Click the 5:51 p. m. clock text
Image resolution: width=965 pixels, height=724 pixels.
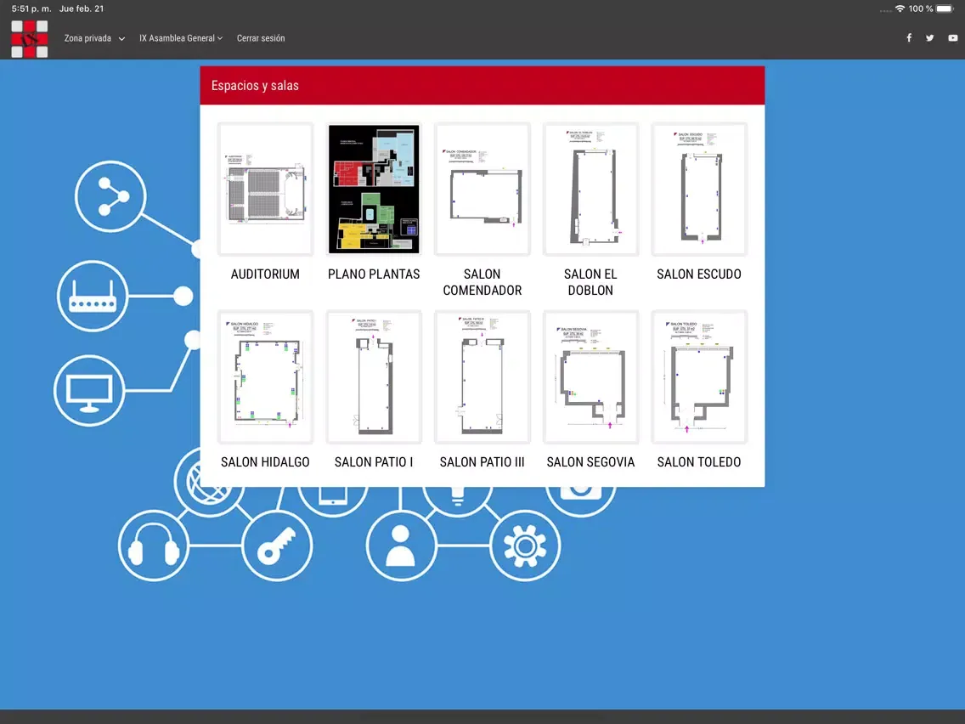pyautogui.click(x=31, y=8)
